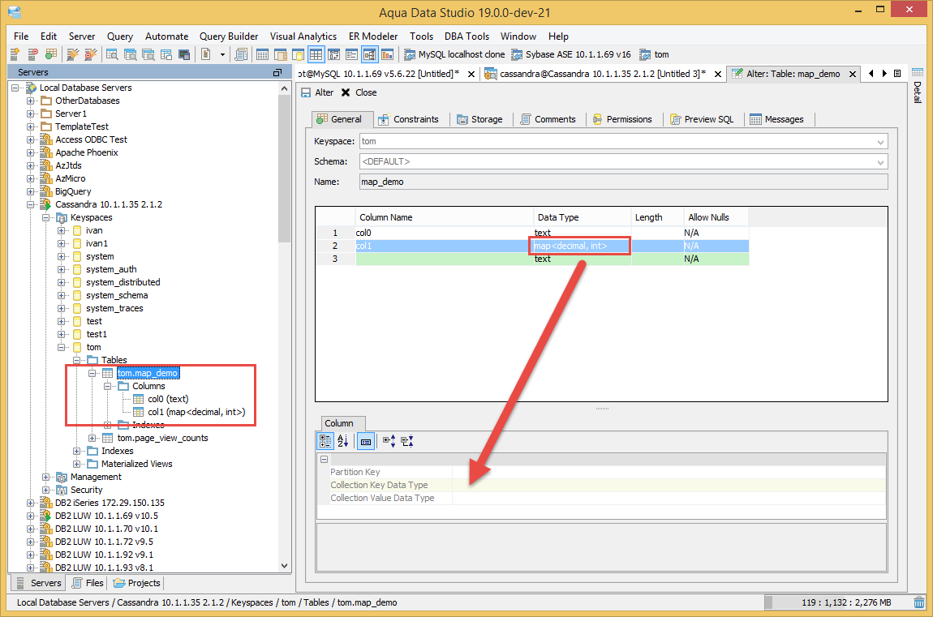Screen dimensions: 933x617
Task: Float the Servers panel using its restore icon
Action: coord(277,72)
